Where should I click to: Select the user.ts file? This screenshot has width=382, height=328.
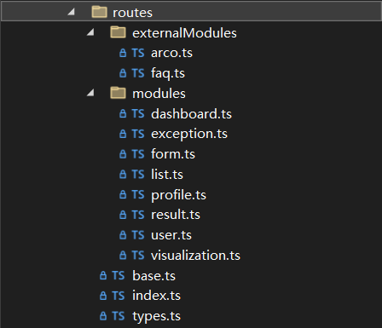tap(171, 235)
